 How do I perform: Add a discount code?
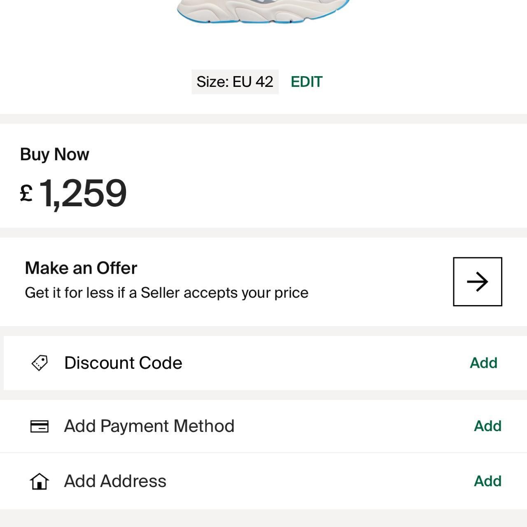483,363
